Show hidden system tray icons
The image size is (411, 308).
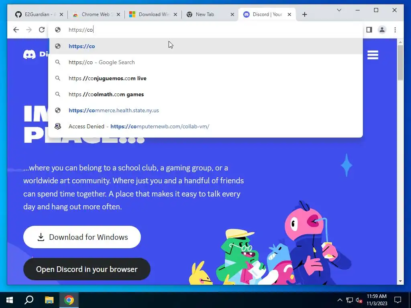tap(340, 300)
